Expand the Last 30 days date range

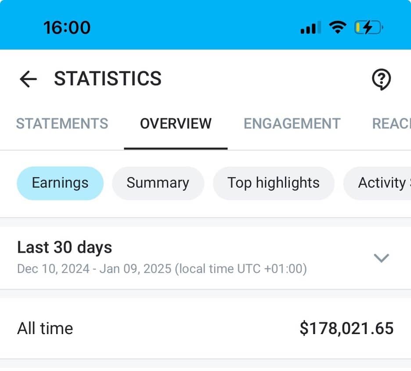click(65, 247)
